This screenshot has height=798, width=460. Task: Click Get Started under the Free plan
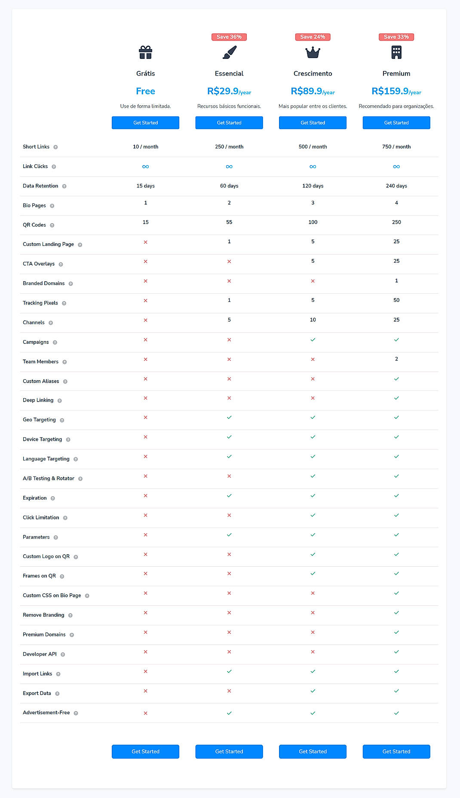[x=146, y=123]
